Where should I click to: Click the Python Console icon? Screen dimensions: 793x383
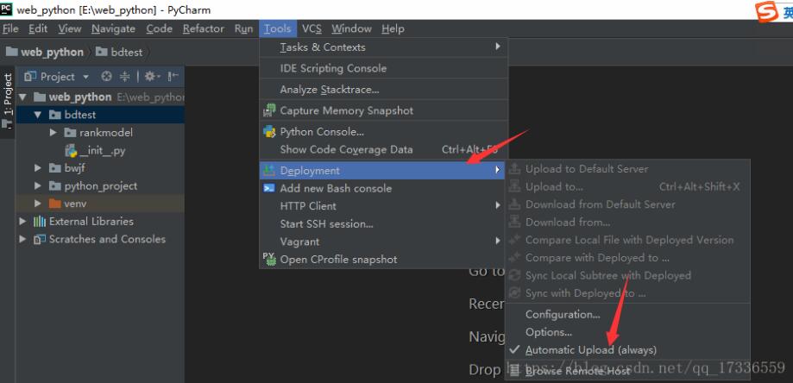(269, 132)
